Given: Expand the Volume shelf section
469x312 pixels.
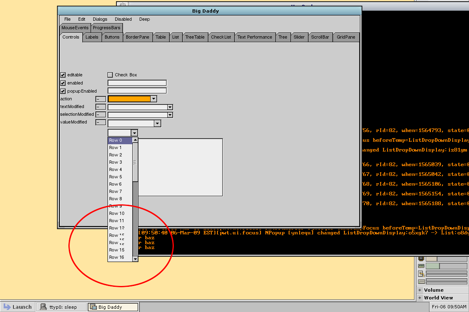Looking at the screenshot, I should click(420, 290).
